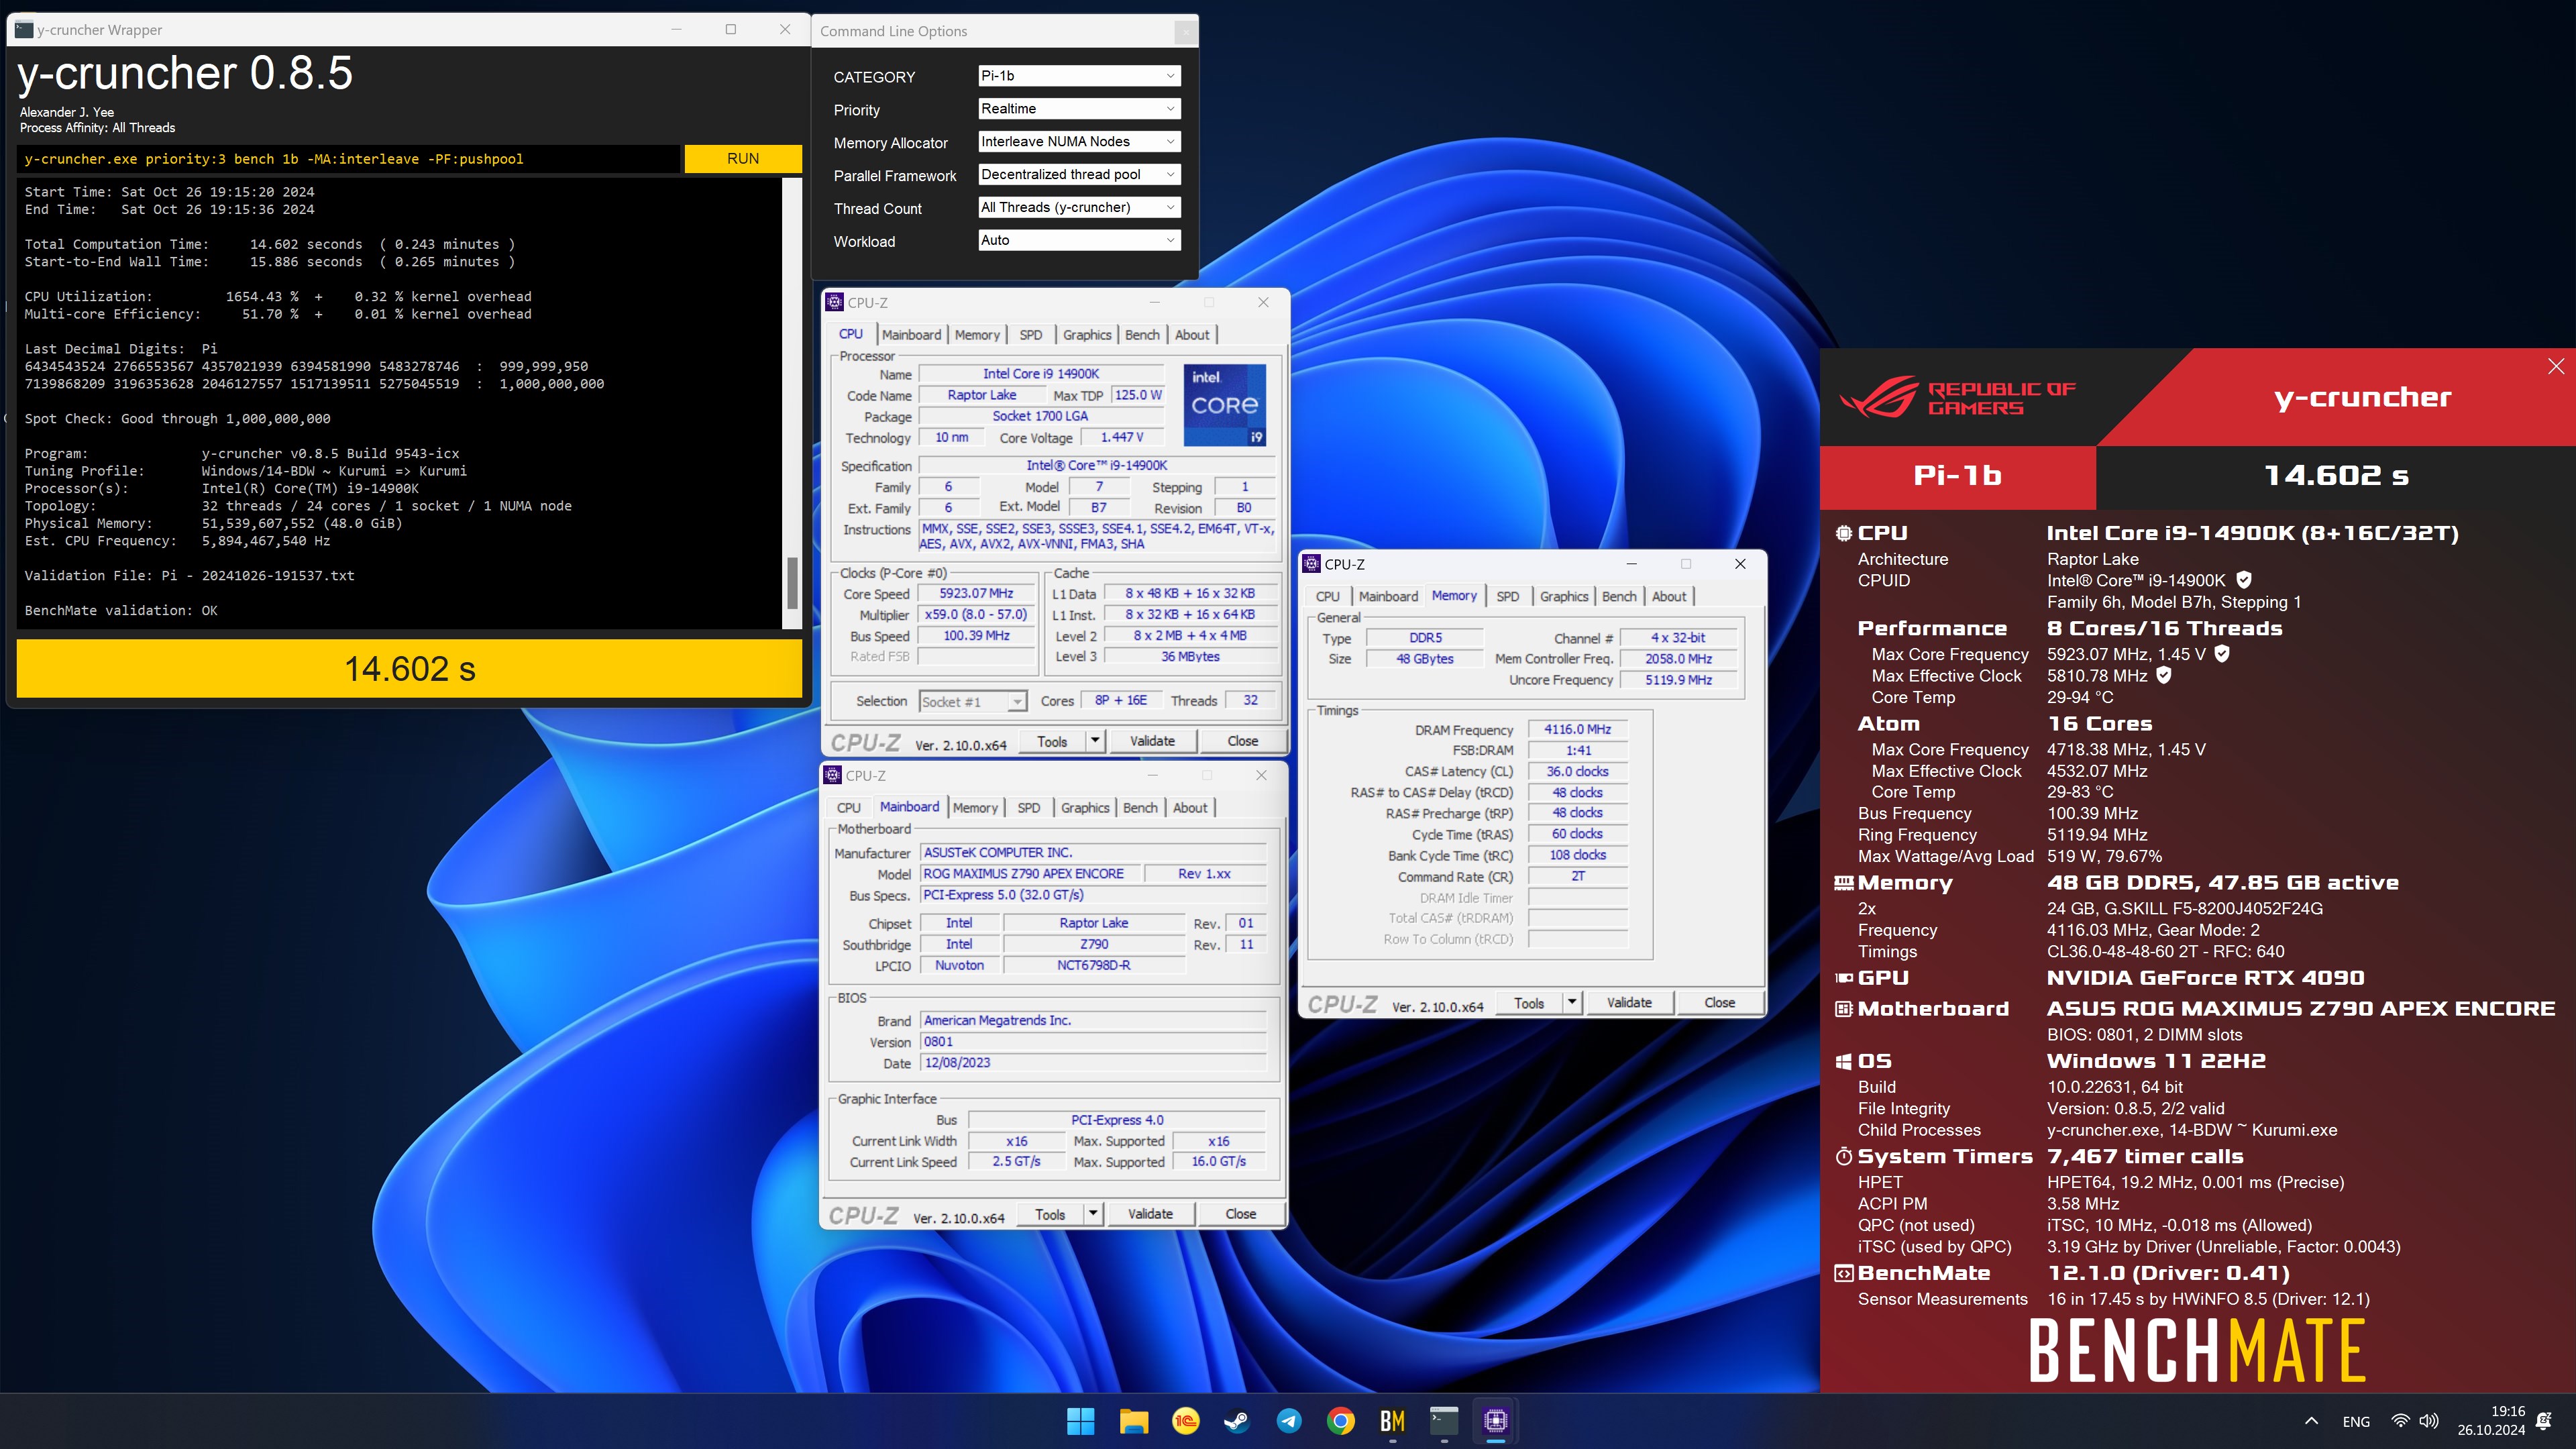Close BenchMate result panel

point(2556,366)
